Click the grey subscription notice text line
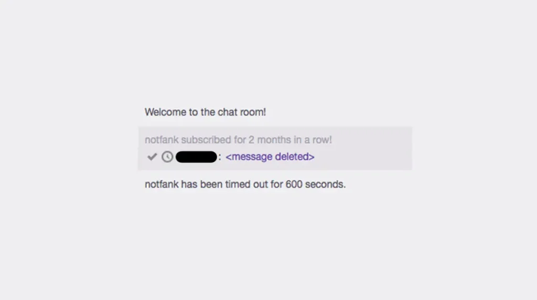 click(239, 140)
